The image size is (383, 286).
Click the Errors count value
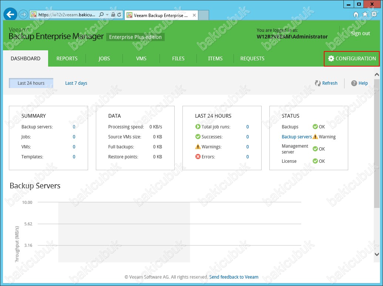click(x=248, y=157)
